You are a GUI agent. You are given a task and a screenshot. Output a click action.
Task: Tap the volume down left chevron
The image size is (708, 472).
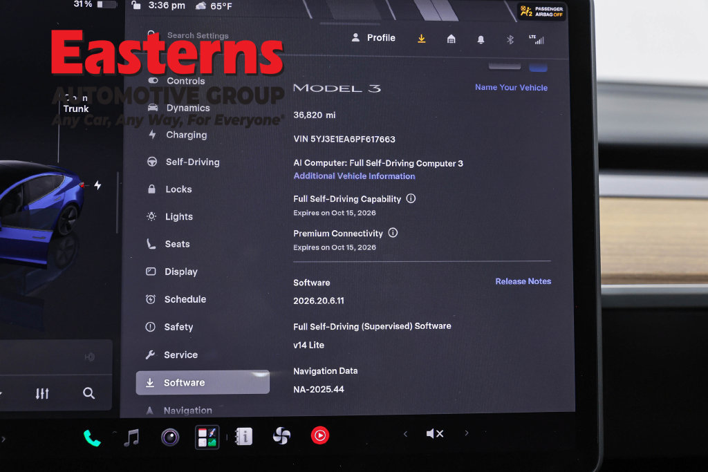[x=405, y=434]
